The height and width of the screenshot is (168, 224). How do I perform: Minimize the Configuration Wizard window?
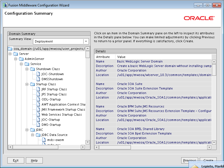[x=198, y=5]
